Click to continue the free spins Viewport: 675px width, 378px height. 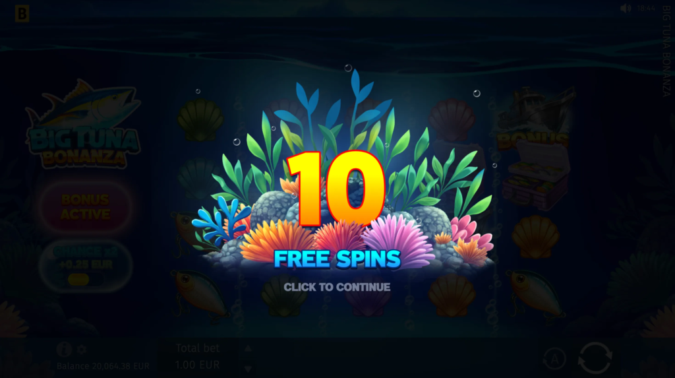point(337,287)
